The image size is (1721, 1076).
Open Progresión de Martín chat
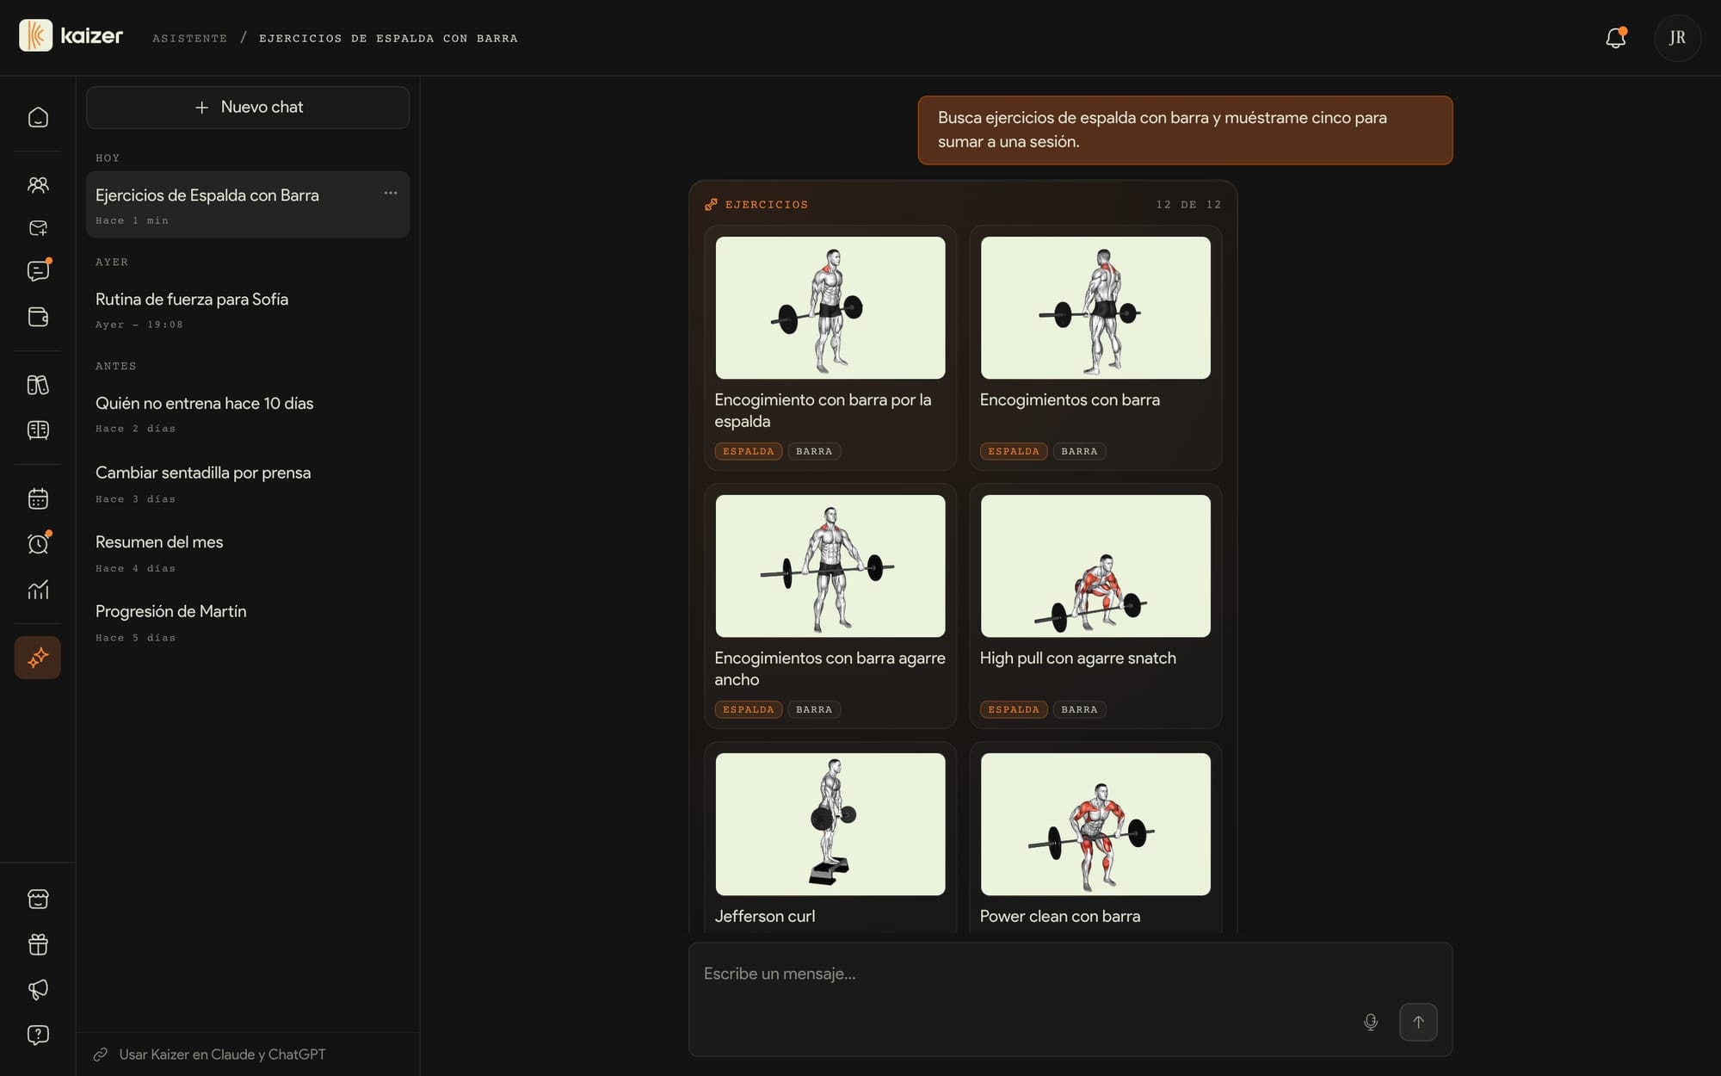click(x=248, y=621)
